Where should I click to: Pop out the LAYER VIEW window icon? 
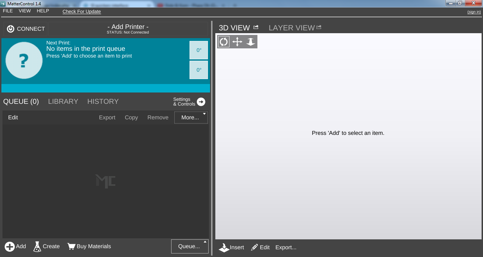[319, 27]
